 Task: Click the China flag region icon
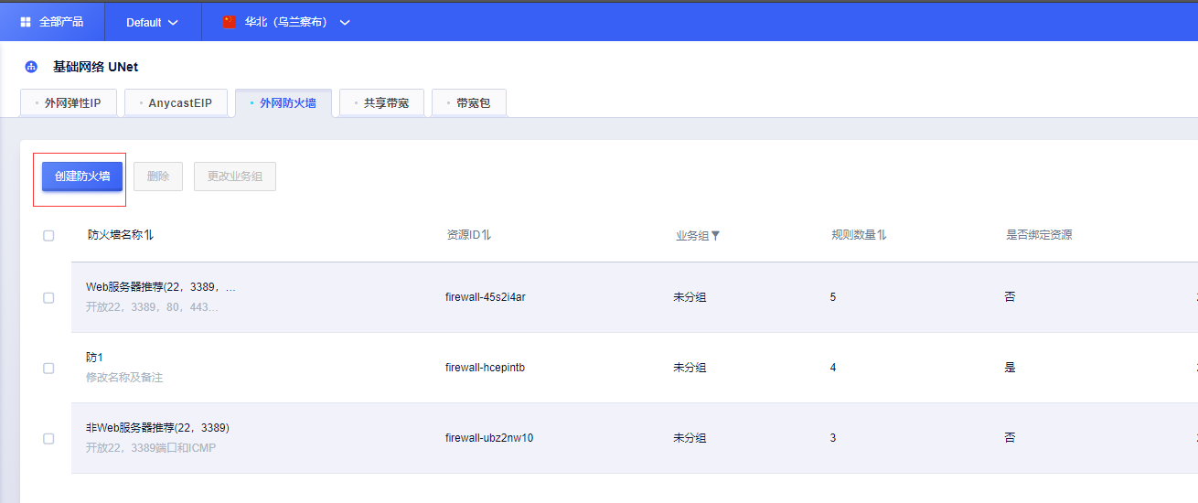230,22
